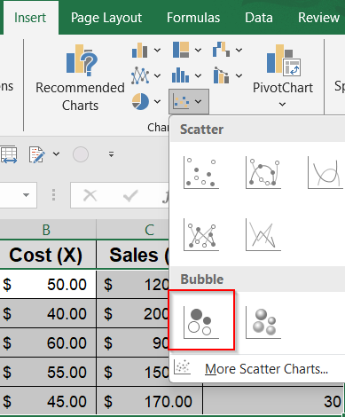Switch to the Page Layout tab
The width and height of the screenshot is (345, 417).
[x=106, y=18]
